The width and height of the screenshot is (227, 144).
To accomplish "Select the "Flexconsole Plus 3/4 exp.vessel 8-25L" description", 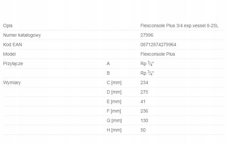I will click(179, 26).
